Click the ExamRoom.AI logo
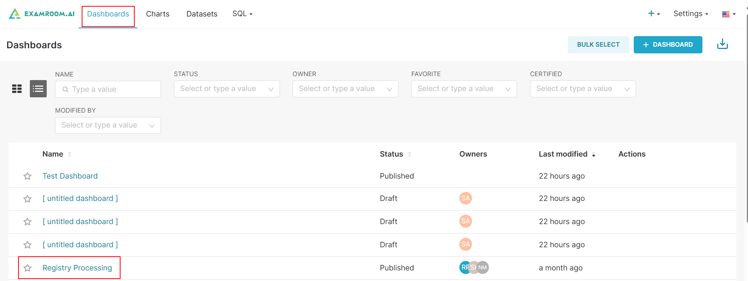Viewport: 748px width, 281px height. [42, 14]
